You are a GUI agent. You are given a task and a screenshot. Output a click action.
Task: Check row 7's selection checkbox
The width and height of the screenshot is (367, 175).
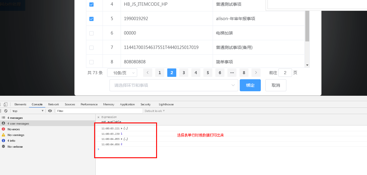coord(91,47)
